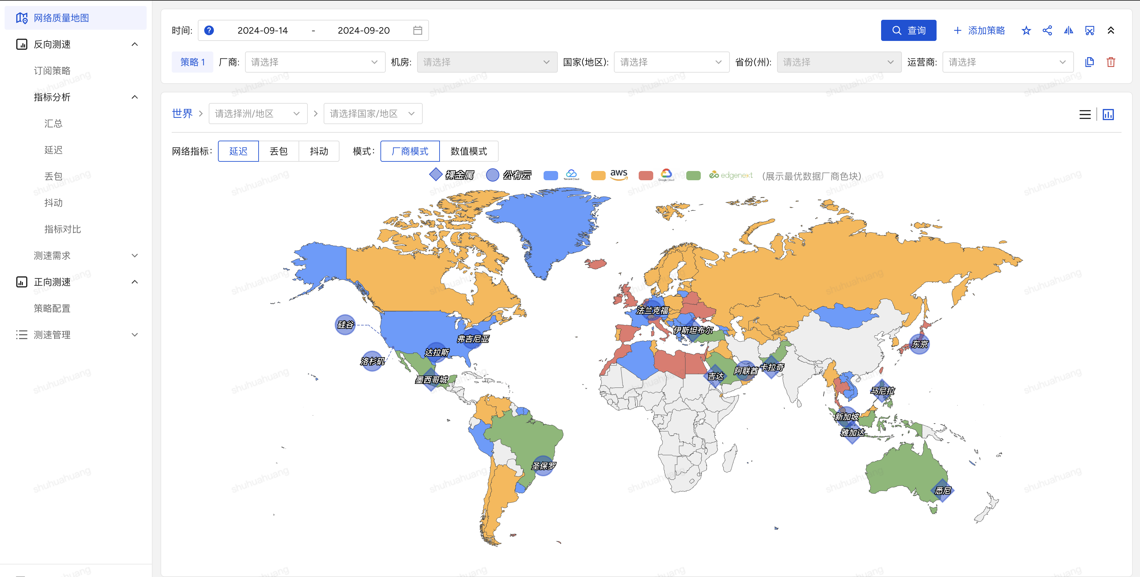Select the 延迟 network metric
Screen dimensions: 1140x577
(238, 151)
